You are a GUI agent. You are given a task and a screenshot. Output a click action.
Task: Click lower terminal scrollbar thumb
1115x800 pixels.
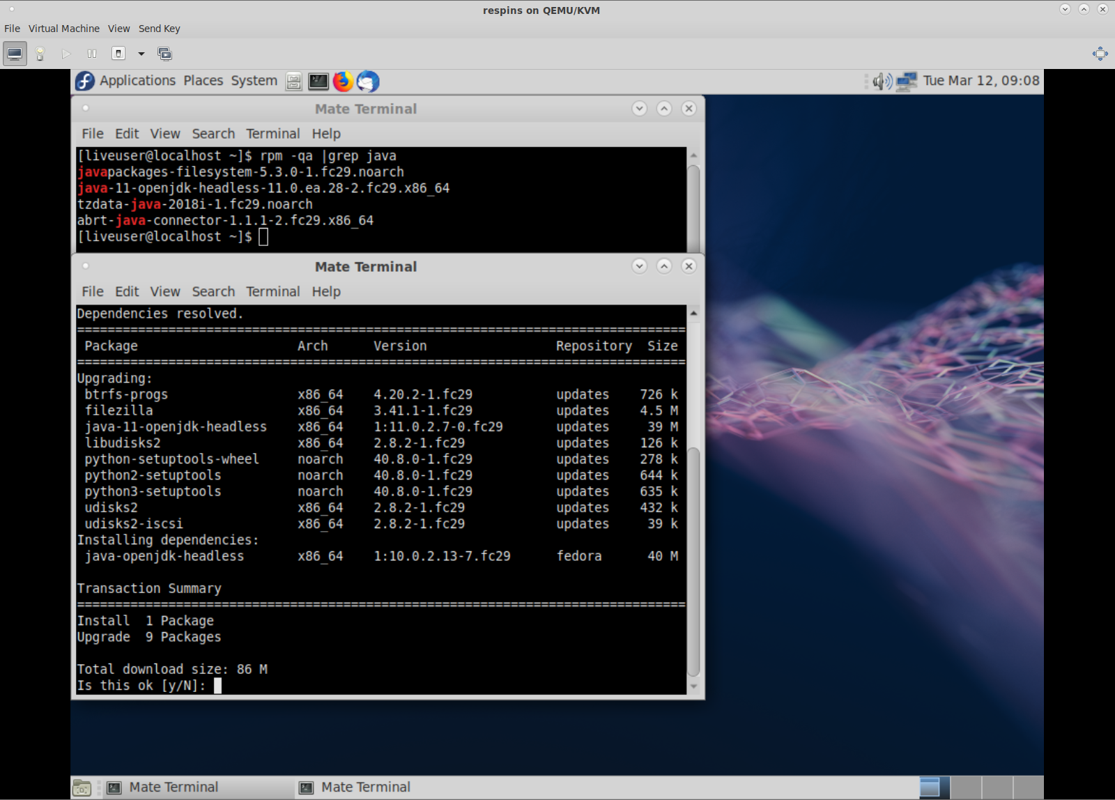pos(693,562)
